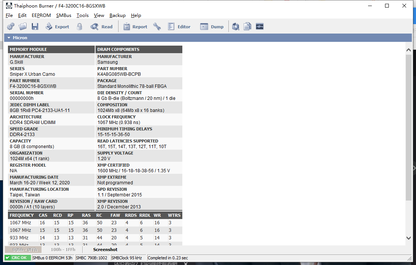Click the Thaiphoon Burner title bar app icon
The width and height of the screenshot is (416, 265).
[9, 6]
